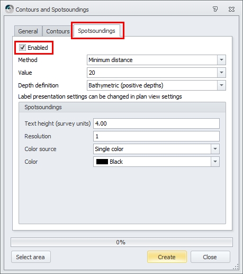Click the label presentation settings note text
The width and height of the screenshot is (243, 274).
(x=100, y=96)
